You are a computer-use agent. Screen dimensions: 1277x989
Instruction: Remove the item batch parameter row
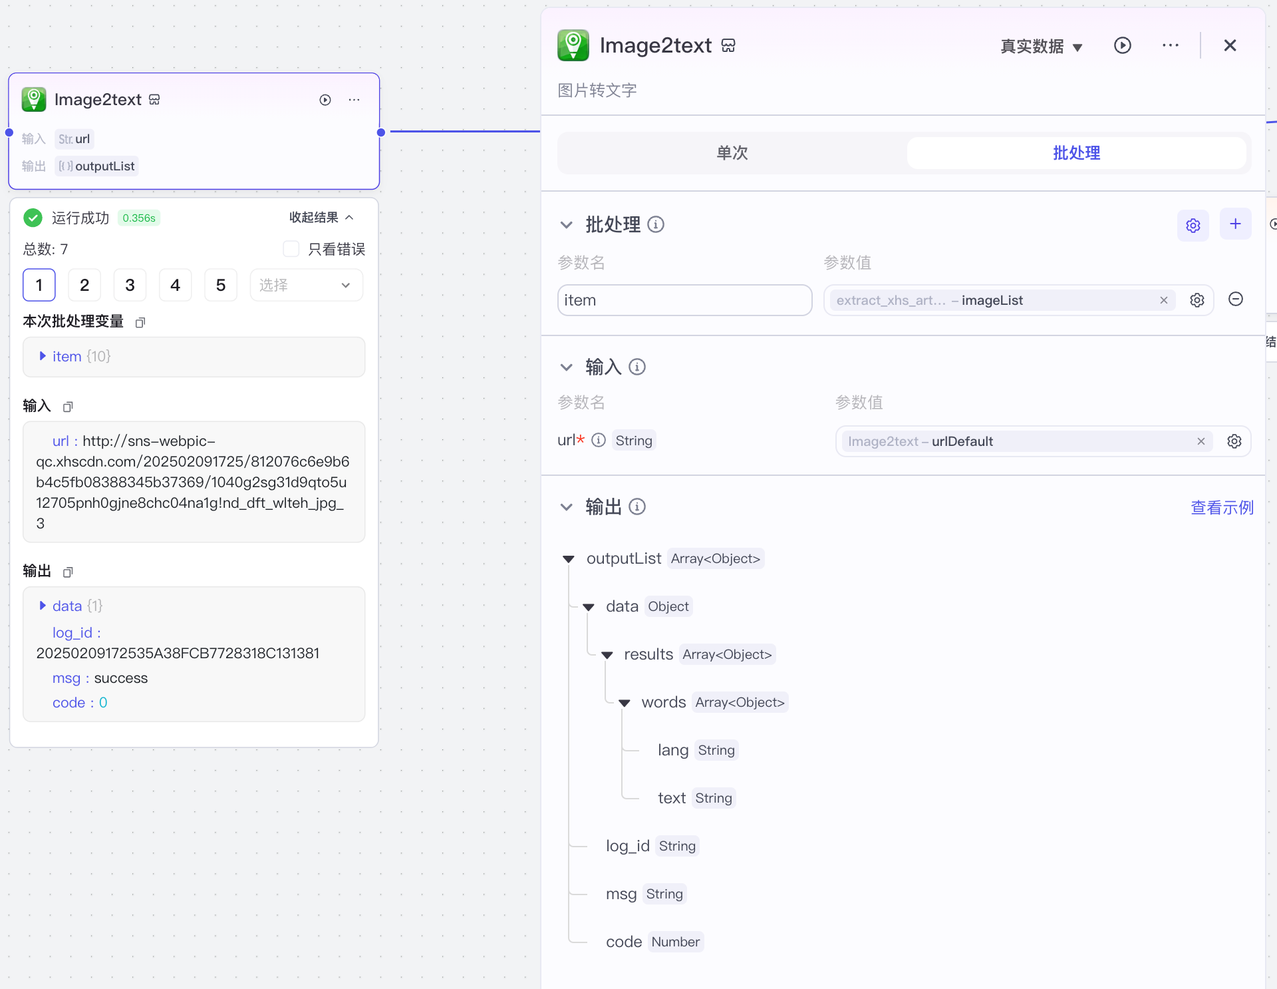coord(1235,299)
